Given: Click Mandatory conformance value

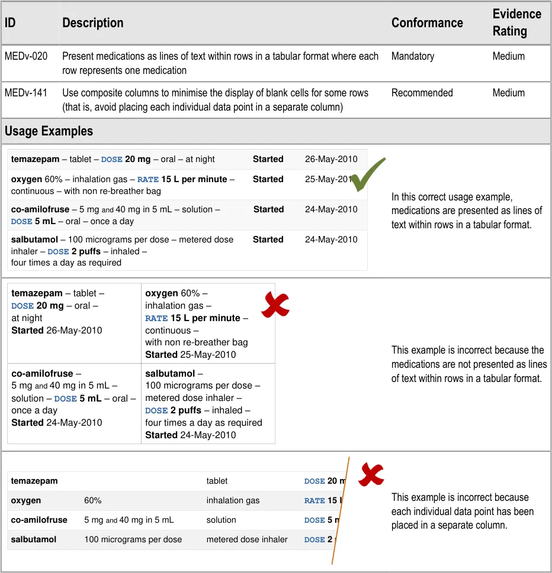Looking at the screenshot, I should pos(413,56).
